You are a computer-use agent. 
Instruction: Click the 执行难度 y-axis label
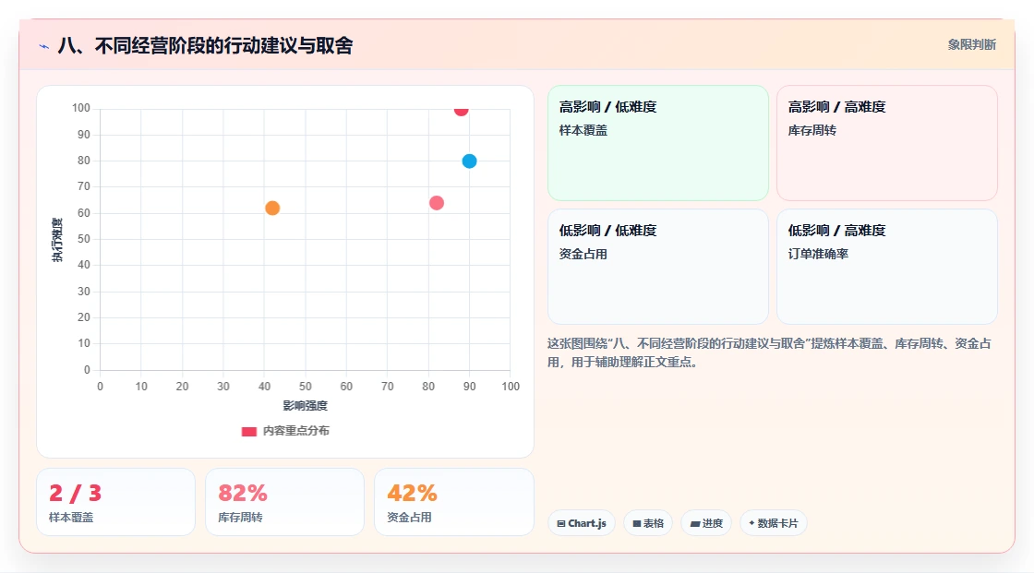[x=57, y=239]
